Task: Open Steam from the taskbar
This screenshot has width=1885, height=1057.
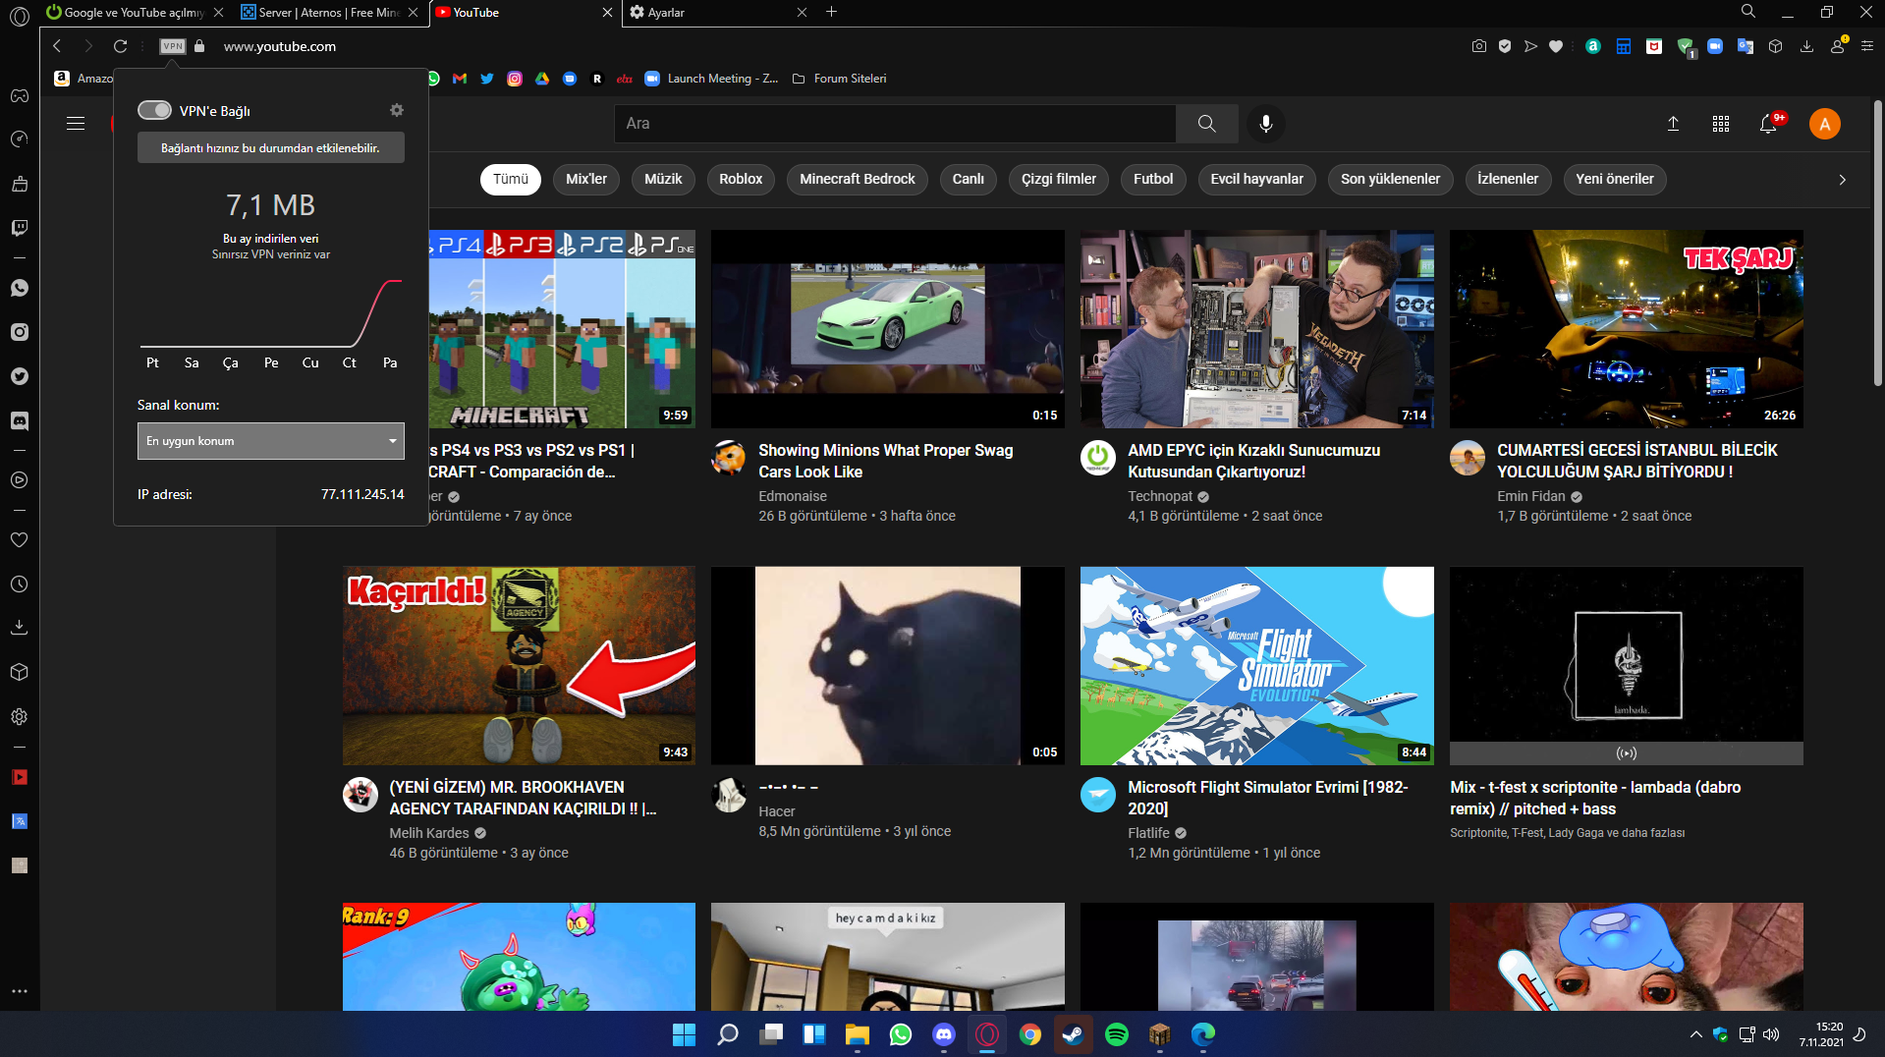Action: click(x=1074, y=1034)
